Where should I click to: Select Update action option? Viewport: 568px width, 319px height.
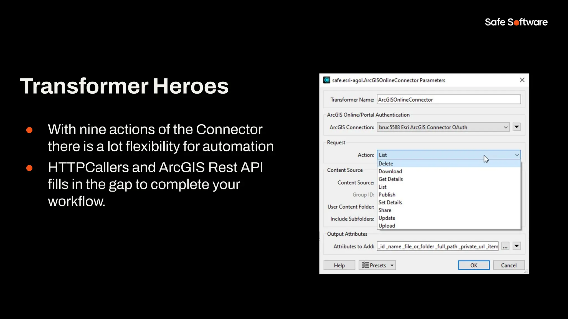pos(449,218)
